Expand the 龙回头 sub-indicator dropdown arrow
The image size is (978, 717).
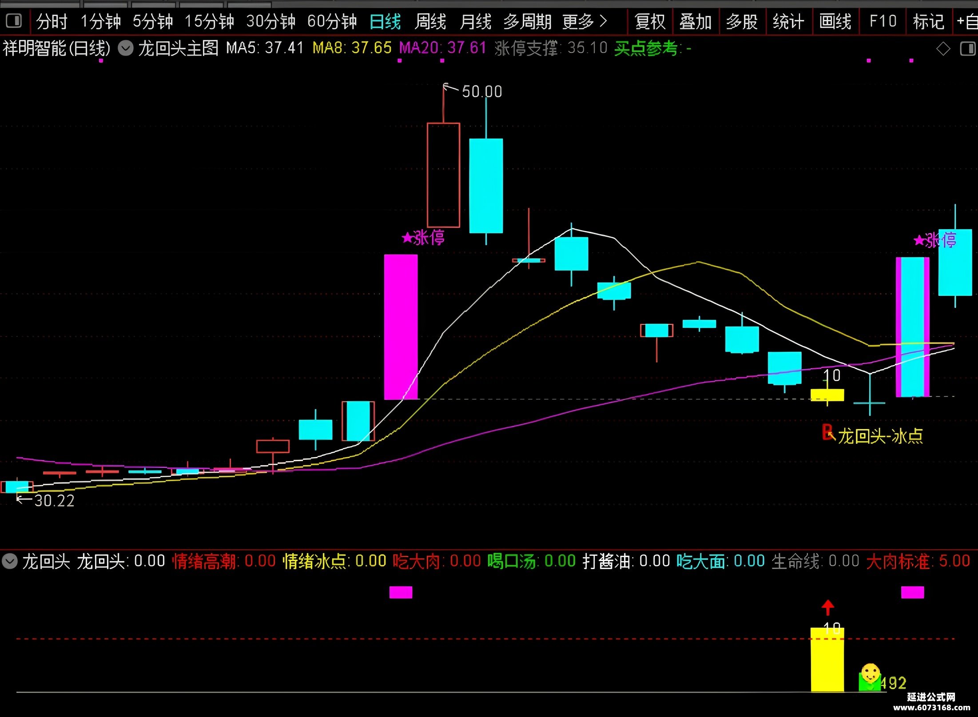click(x=9, y=561)
